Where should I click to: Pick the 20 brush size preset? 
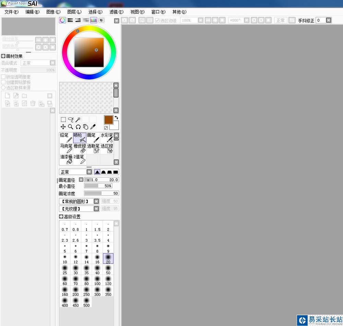pyautogui.click(x=108, y=259)
